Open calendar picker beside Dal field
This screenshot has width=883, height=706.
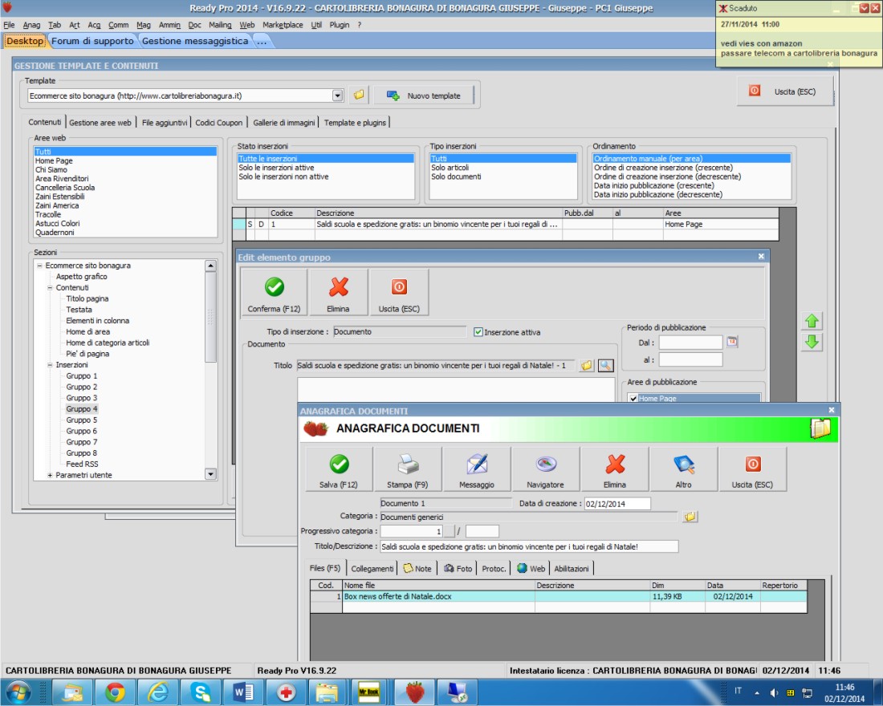point(732,342)
